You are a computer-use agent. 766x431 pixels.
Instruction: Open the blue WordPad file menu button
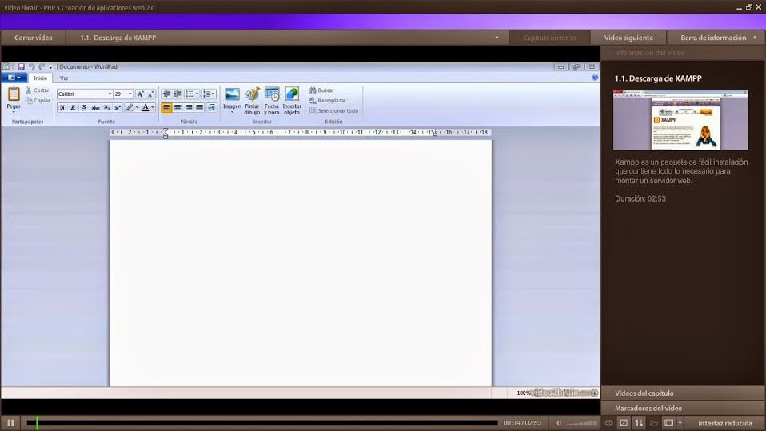pyautogui.click(x=14, y=78)
